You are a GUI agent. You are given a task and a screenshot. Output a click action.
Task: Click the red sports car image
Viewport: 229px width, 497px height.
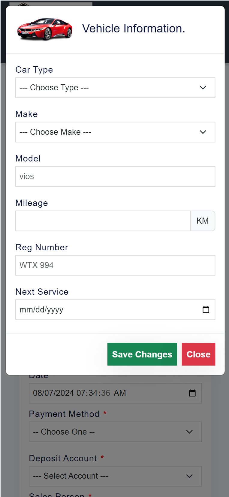click(45, 29)
